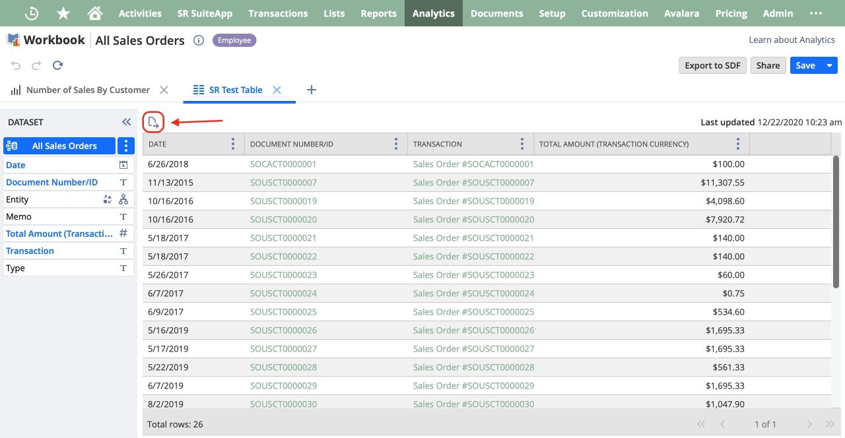Click the text type icon on Type field
Screen dimensions: 845x438
pos(123,268)
